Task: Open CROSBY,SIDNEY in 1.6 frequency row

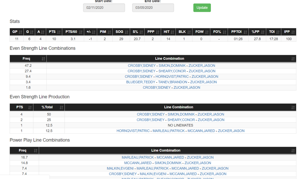Action: (x=157, y=87)
